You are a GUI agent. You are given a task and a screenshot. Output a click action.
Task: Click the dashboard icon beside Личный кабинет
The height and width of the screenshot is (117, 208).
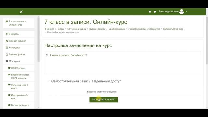[7, 41]
